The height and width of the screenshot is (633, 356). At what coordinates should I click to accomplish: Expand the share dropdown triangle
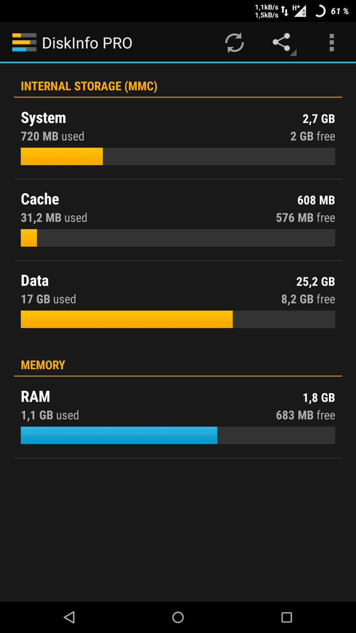point(293,53)
